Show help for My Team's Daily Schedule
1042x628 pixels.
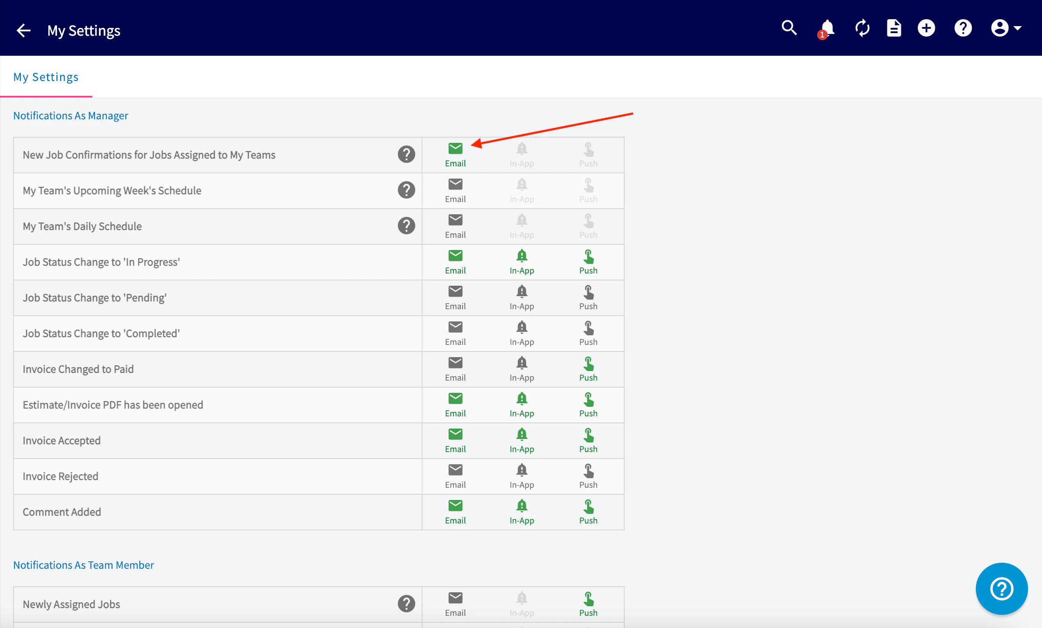pyautogui.click(x=406, y=226)
